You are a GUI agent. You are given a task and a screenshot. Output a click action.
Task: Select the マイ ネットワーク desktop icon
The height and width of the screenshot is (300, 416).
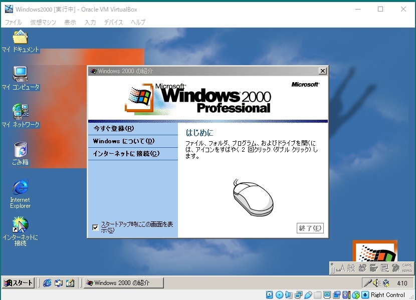tap(20, 116)
